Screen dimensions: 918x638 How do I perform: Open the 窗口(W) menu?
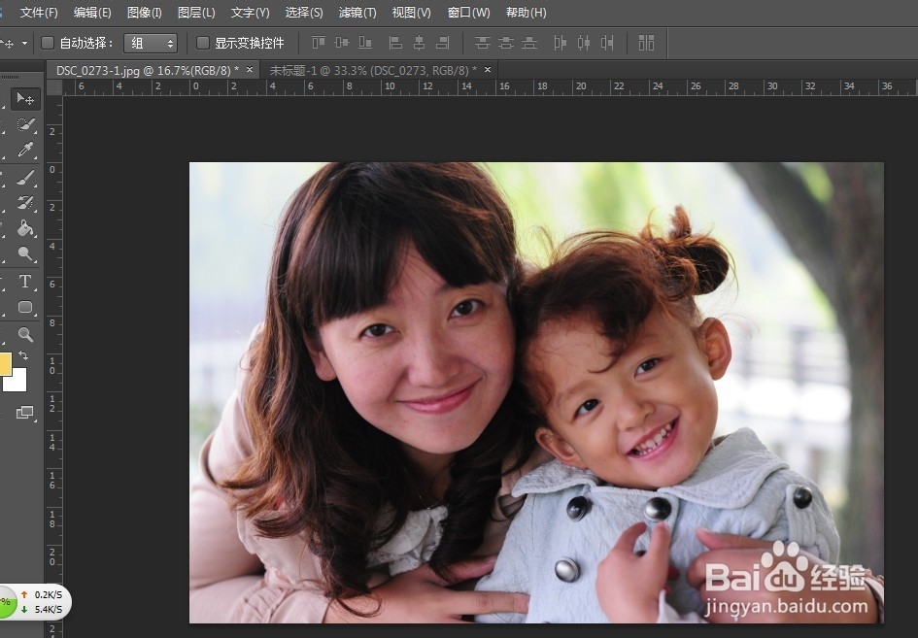(468, 13)
